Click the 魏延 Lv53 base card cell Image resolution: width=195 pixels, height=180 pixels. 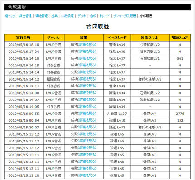(x=117, y=128)
